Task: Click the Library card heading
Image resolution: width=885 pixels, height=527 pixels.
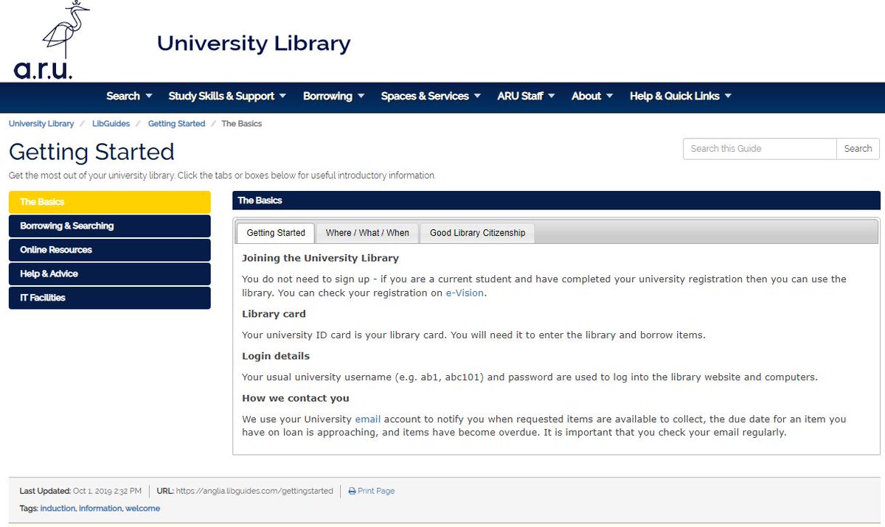Action: tap(274, 314)
